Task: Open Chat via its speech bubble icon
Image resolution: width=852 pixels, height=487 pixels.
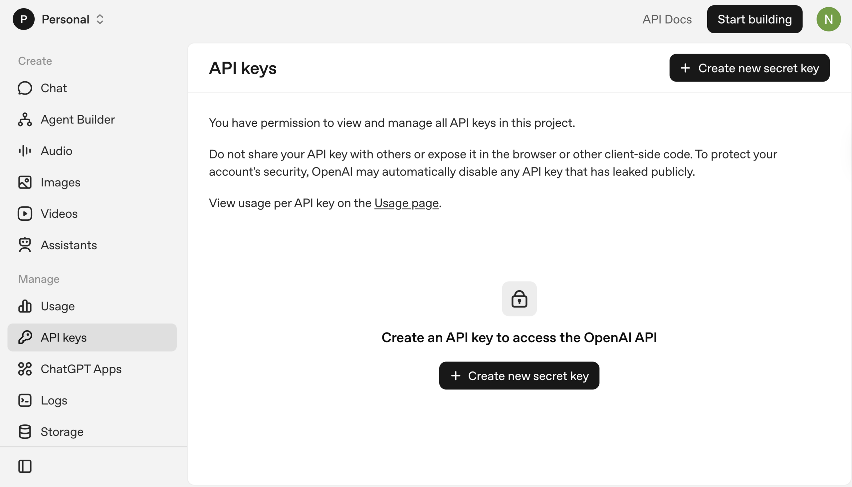Action: tap(25, 88)
